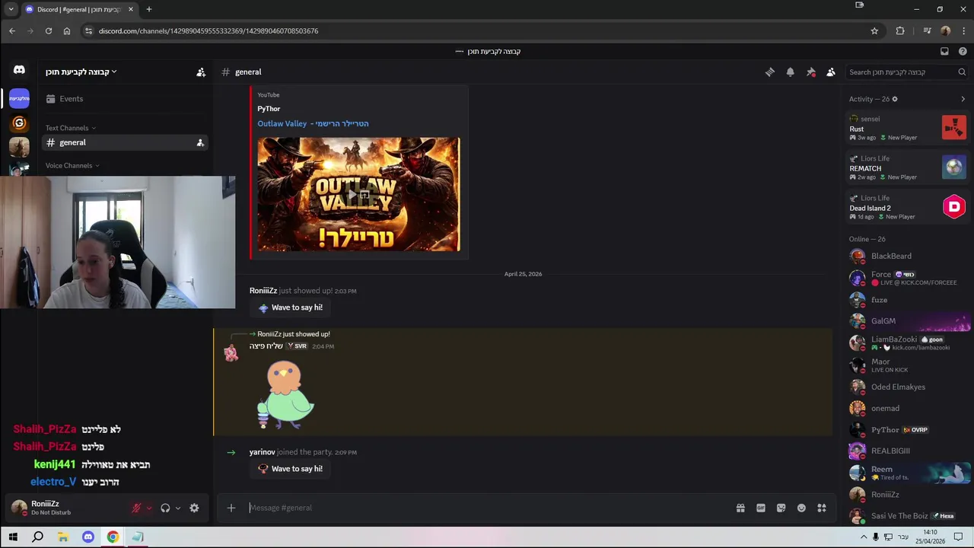Image resolution: width=974 pixels, height=548 pixels.
Task: Select member REALBIGIII
Action: (908, 451)
